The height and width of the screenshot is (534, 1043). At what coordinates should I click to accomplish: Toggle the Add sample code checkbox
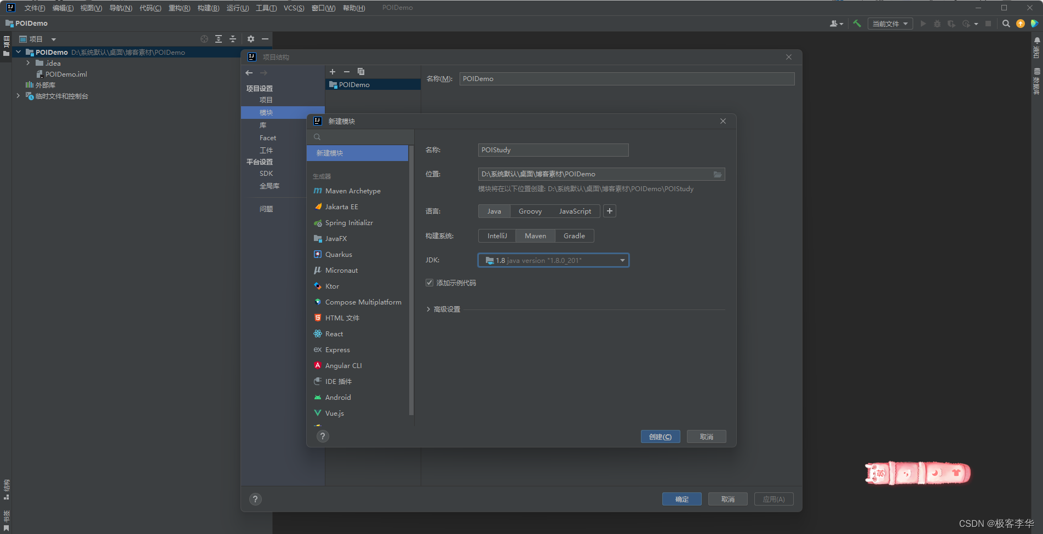tap(429, 283)
